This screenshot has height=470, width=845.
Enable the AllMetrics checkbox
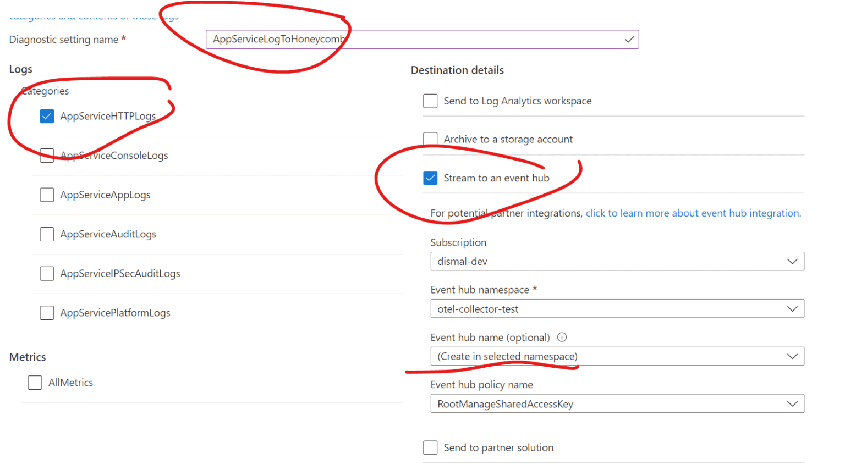35,383
